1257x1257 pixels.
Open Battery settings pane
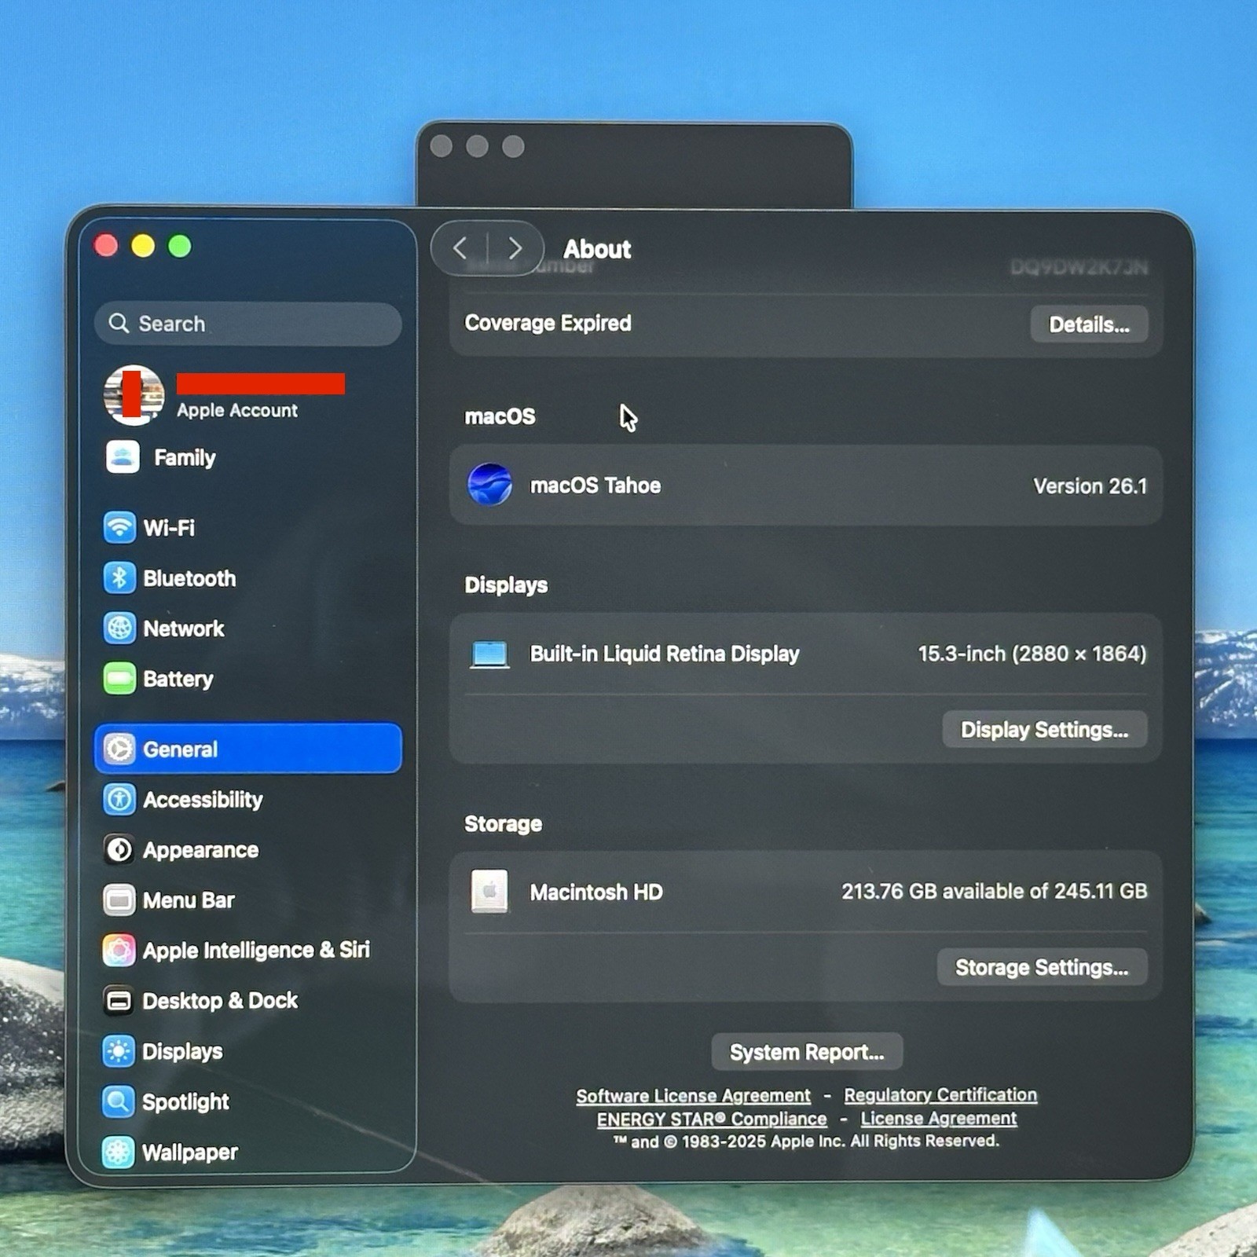point(178,679)
